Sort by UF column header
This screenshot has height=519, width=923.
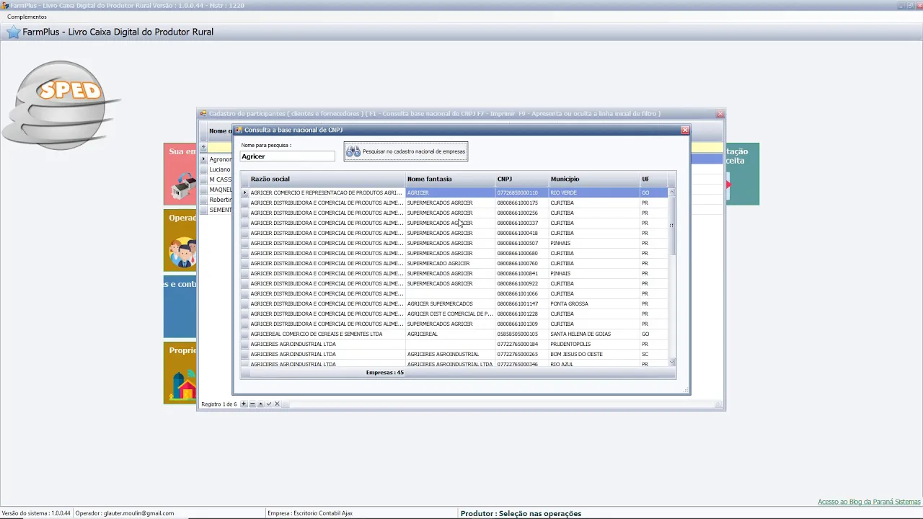tap(653, 179)
